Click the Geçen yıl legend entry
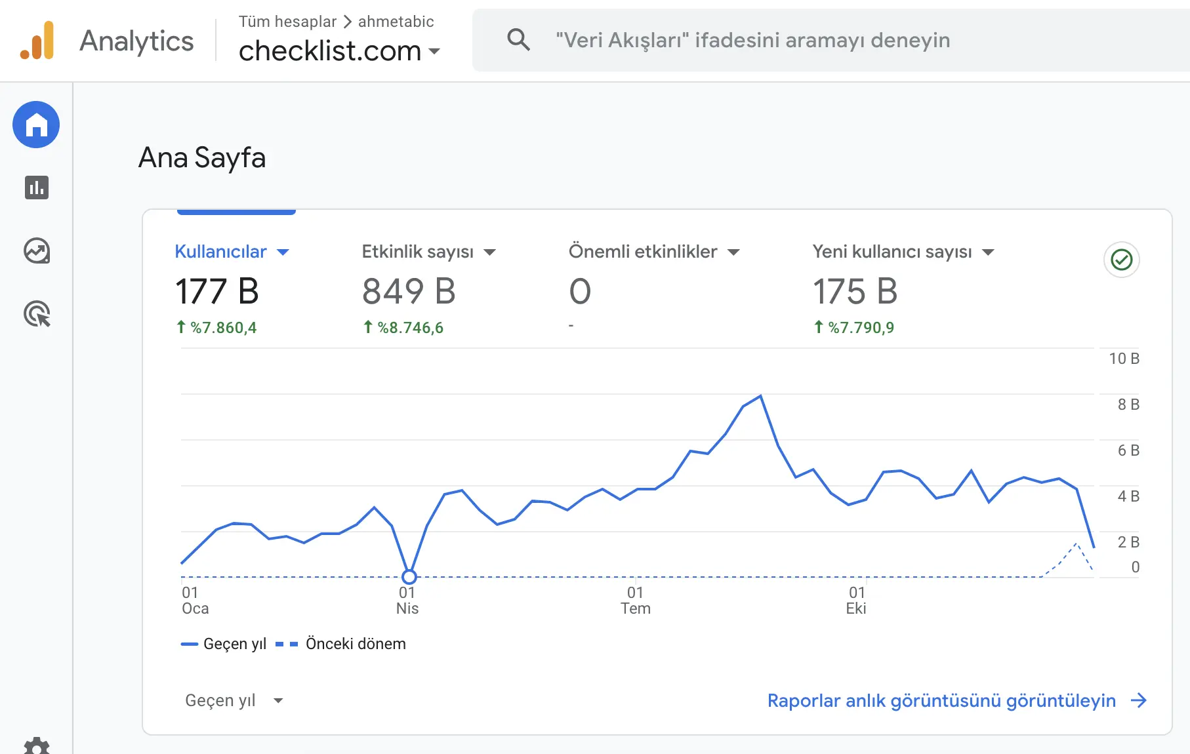The height and width of the screenshot is (754, 1190). tap(224, 644)
